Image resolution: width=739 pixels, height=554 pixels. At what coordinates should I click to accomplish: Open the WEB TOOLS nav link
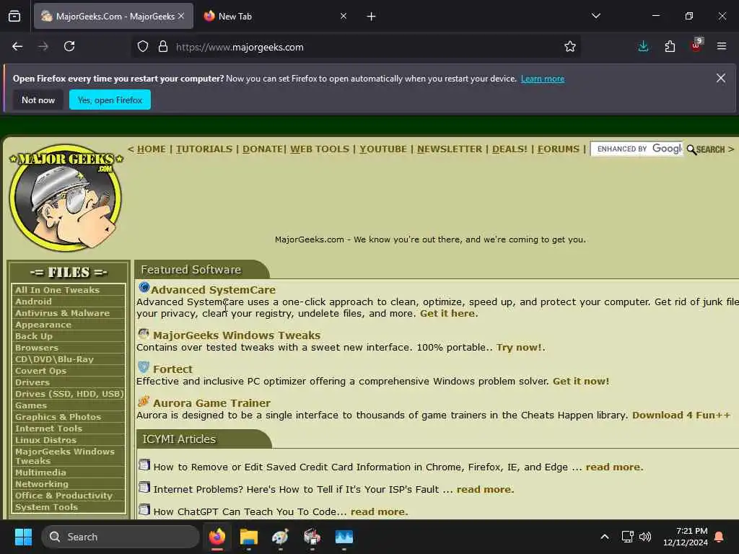click(320, 149)
